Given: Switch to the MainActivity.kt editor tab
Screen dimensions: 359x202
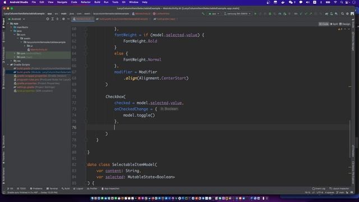Looking at the screenshot, I should (83, 19).
